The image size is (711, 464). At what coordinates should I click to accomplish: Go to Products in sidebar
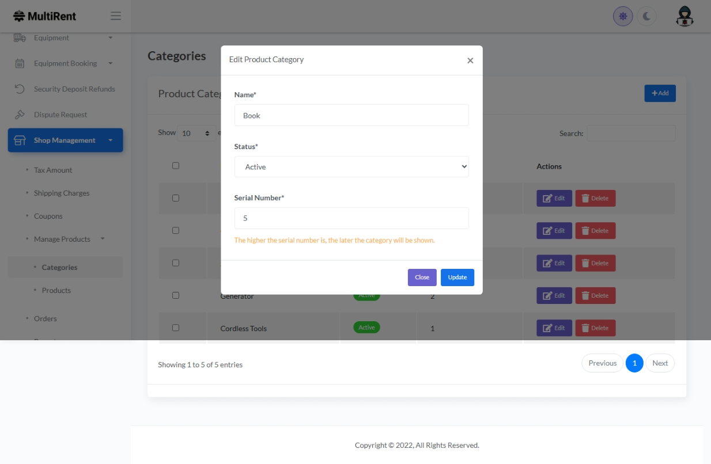56,291
